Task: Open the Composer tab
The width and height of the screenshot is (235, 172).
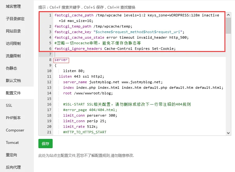Action: 15,130
